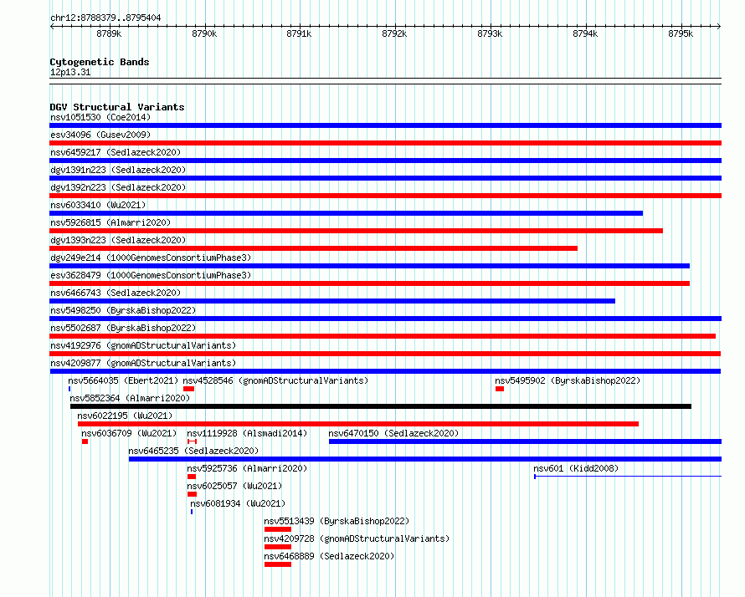Viewport: 745px width, 597px height.
Task: Click the blue bar of nsv6466743
Action: (332, 301)
